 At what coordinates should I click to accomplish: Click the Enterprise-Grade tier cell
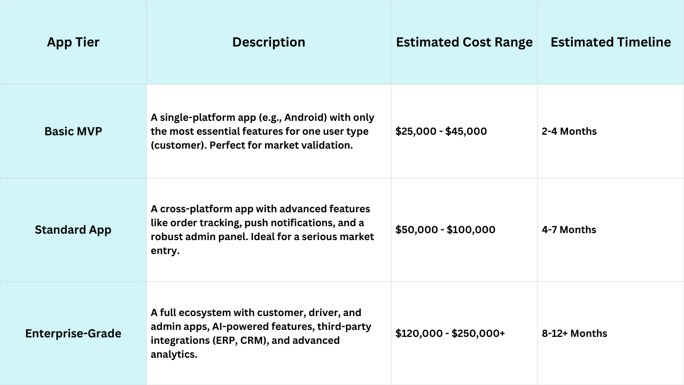pyautogui.click(x=73, y=334)
